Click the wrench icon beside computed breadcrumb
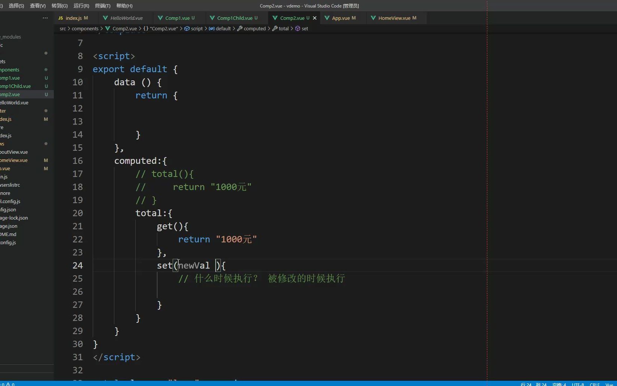 tap(240, 28)
